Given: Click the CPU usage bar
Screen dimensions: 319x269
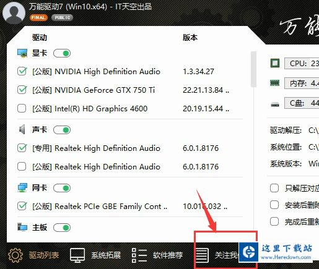Looking at the screenshot, I should coord(302,63).
